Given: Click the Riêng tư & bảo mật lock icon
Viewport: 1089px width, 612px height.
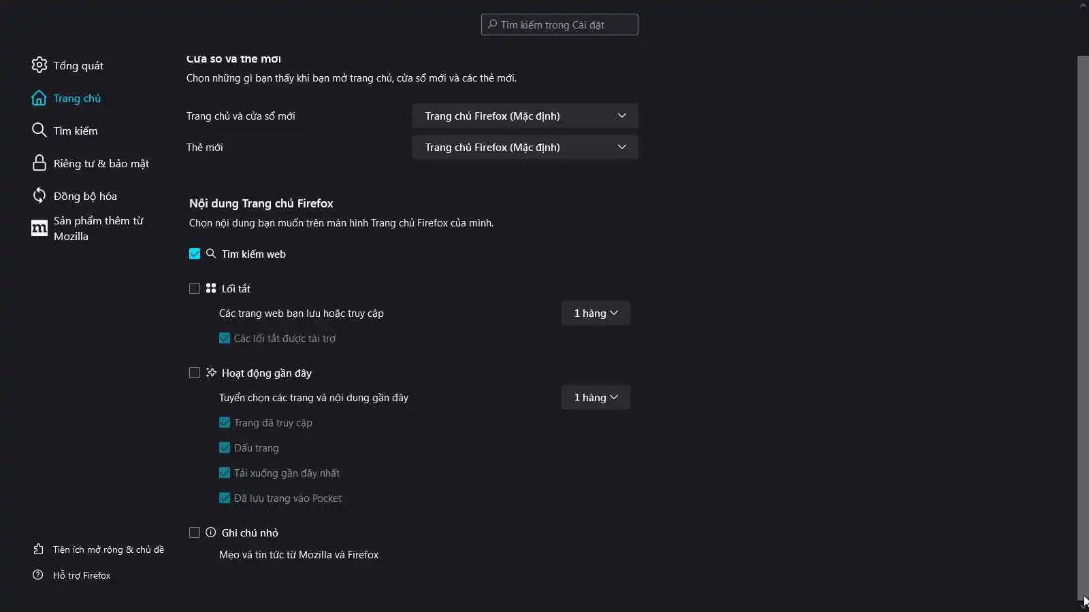Looking at the screenshot, I should pyautogui.click(x=39, y=163).
